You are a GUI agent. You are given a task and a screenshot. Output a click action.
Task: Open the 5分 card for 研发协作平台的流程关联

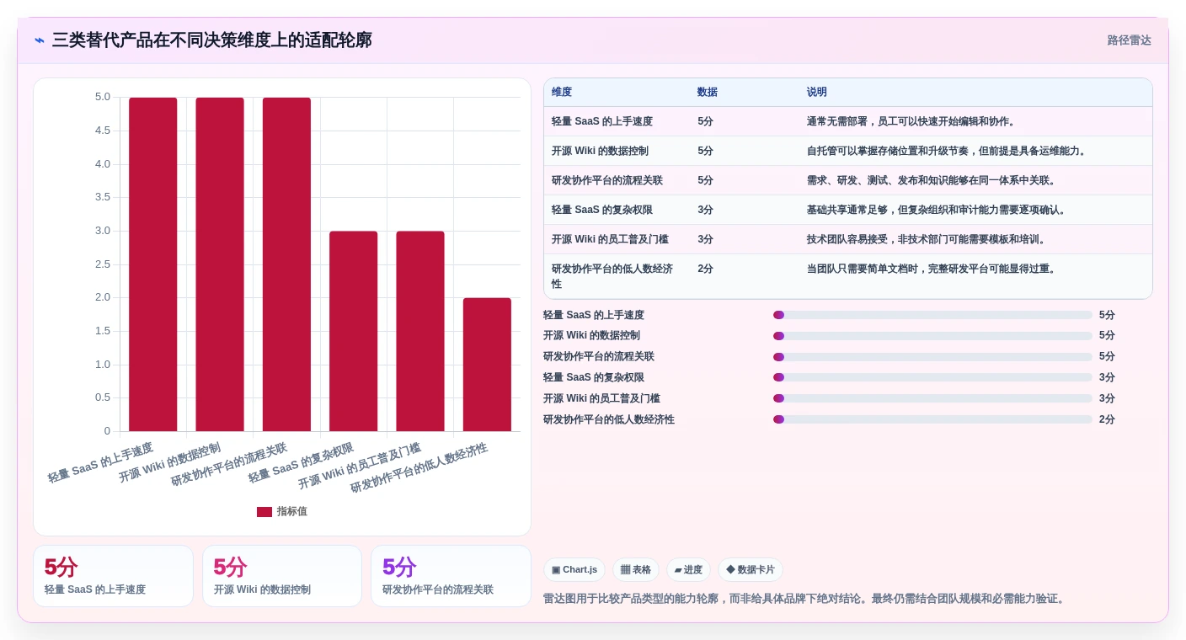point(451,576)
